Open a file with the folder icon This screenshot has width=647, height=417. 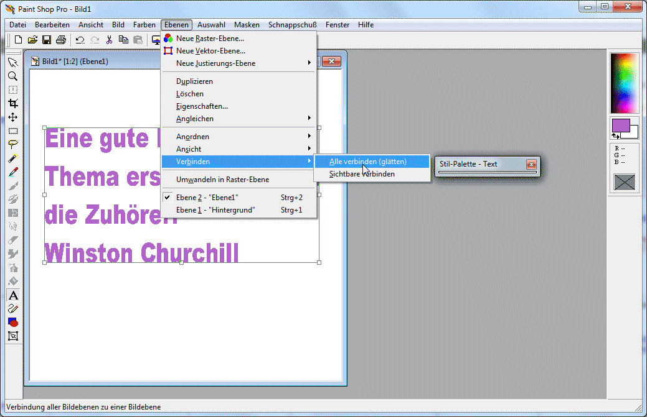click(x=32, y=40)
